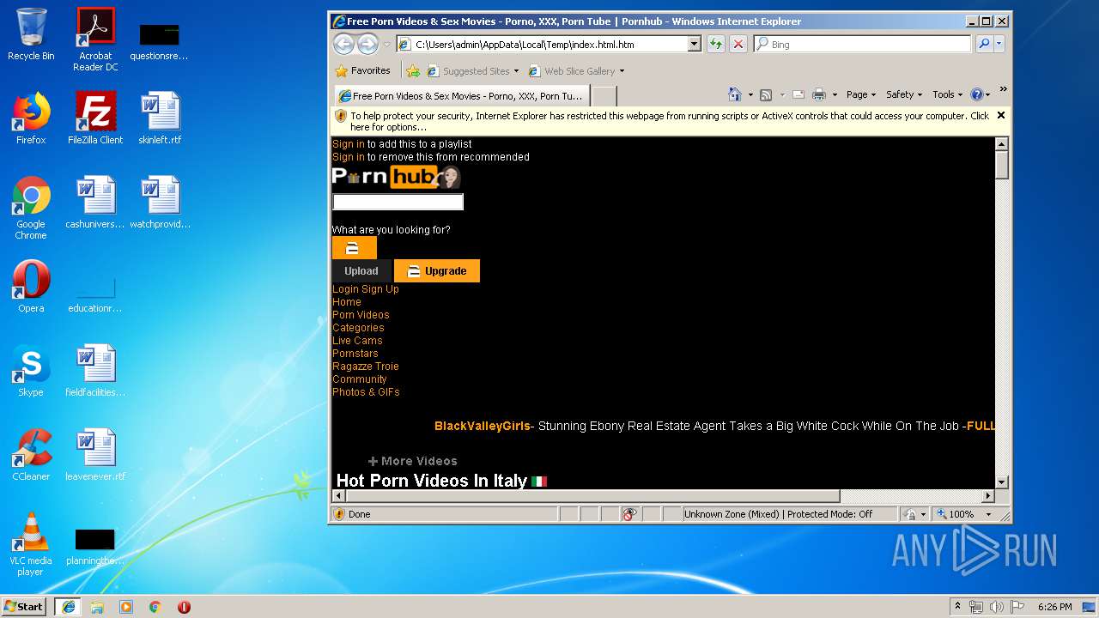Image resolution: width=1099 pixels, height=618 pixels.
Task: Expand the Web Slice Gallery dropdown
Action: point(622,71)
